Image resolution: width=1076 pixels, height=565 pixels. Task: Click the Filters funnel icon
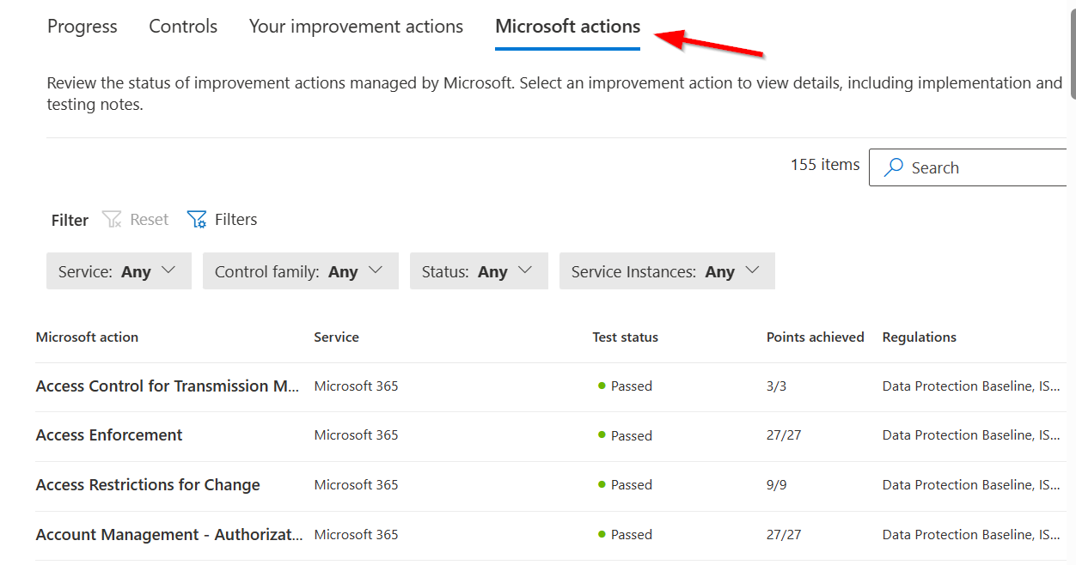click(197, 219)
